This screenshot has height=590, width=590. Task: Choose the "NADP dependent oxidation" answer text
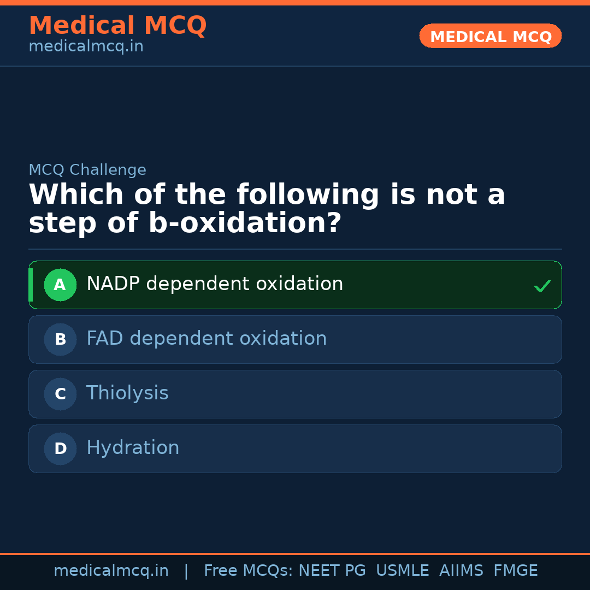click(215, 284)
